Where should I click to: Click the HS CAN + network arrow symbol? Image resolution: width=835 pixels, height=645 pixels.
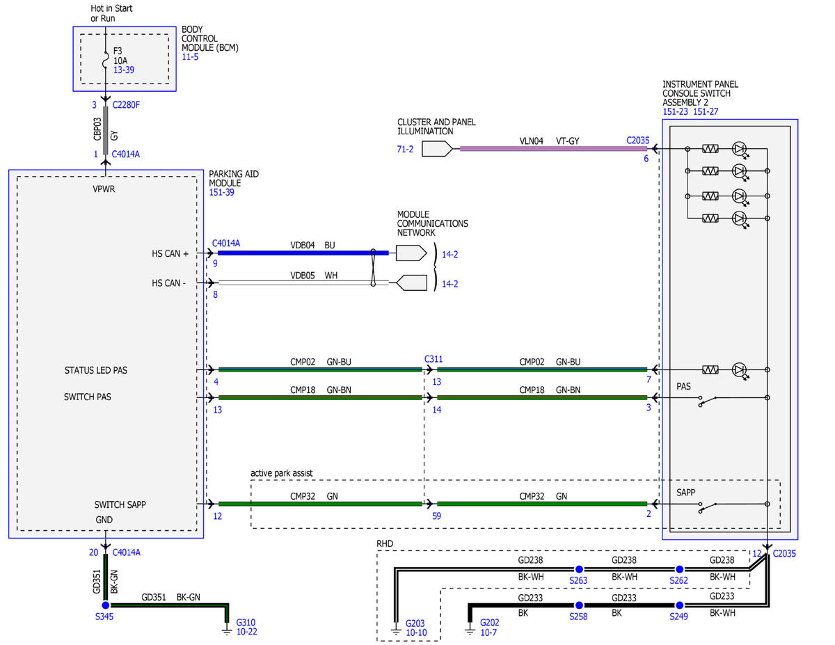click(x=411, y=253)
